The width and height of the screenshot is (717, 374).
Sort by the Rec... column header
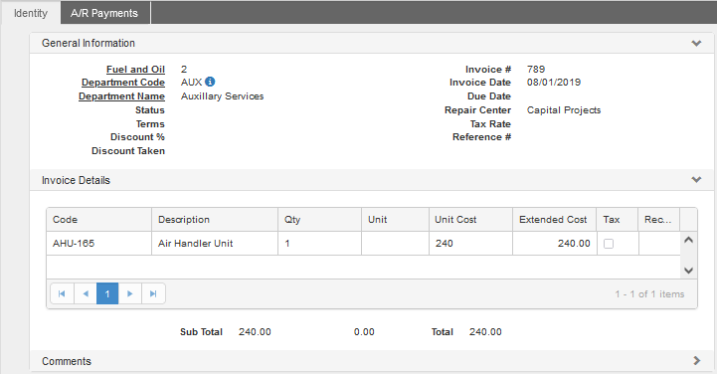coord(659,220)
